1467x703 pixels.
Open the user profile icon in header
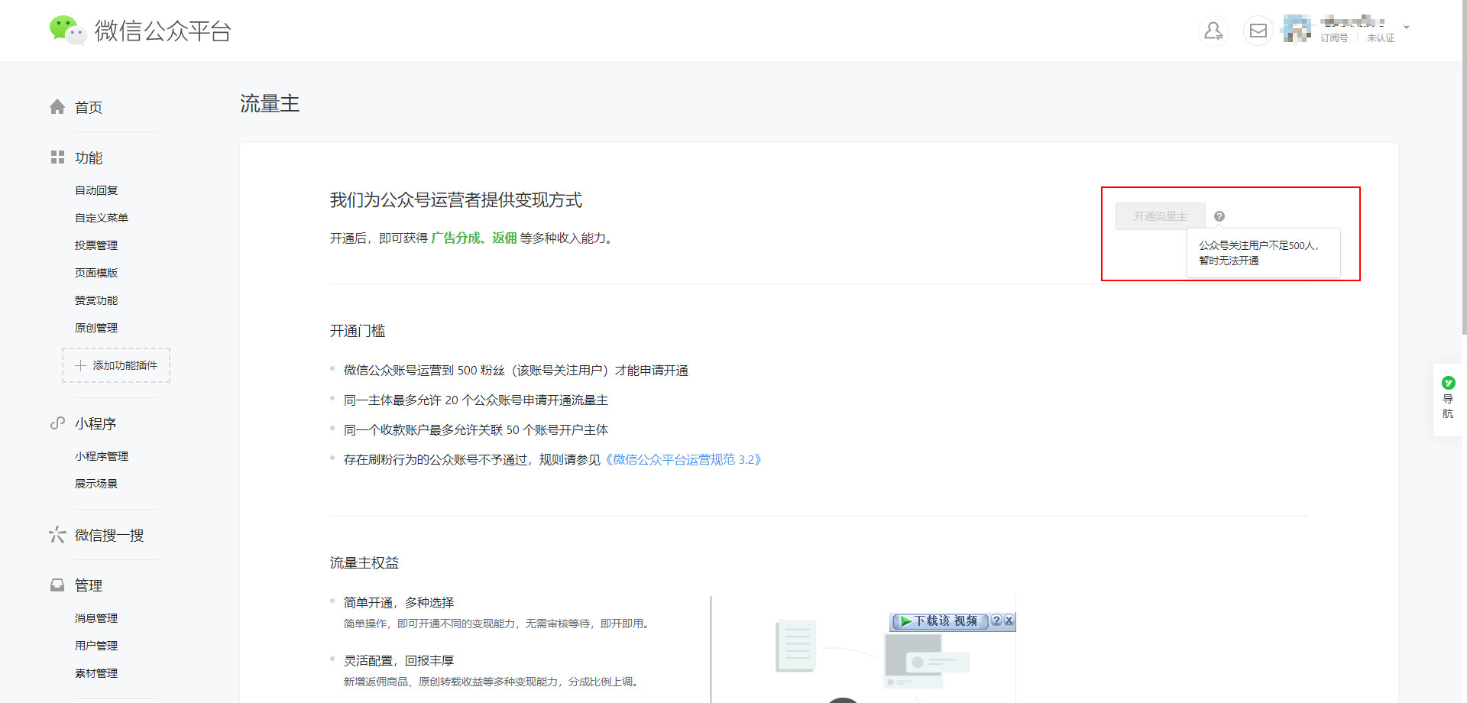(1213, 31)
